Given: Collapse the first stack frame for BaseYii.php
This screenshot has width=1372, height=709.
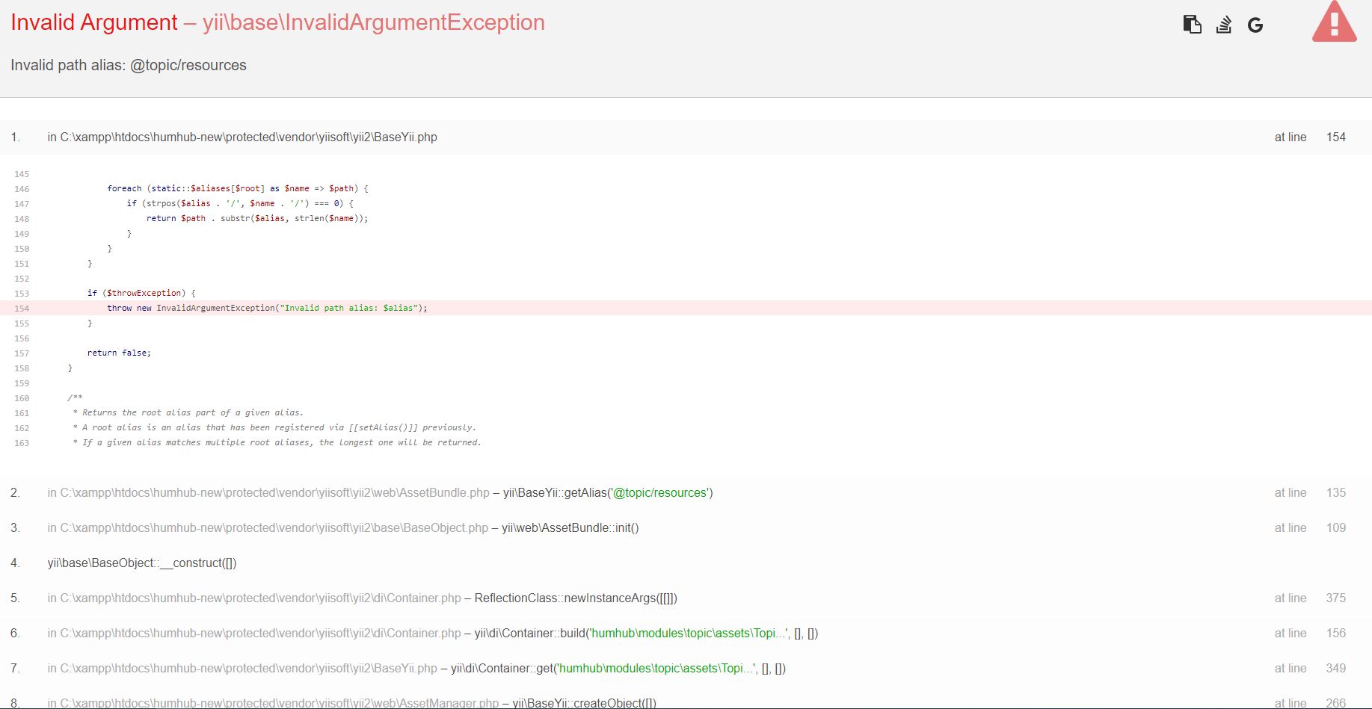Looking at the screenshot, I should [x=243, y=137].
